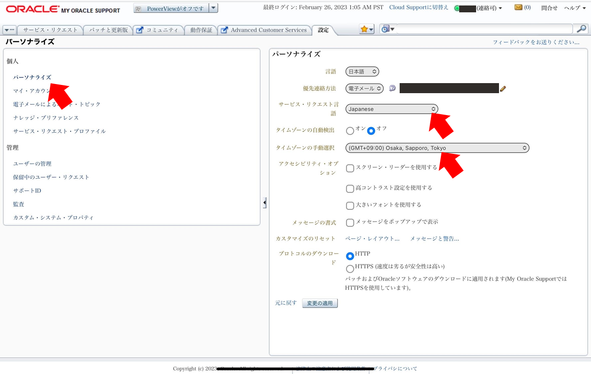Screen dimensions: 591x374
Task: Click Cloud Supportに切替え link
Action: tap(419, 8)
